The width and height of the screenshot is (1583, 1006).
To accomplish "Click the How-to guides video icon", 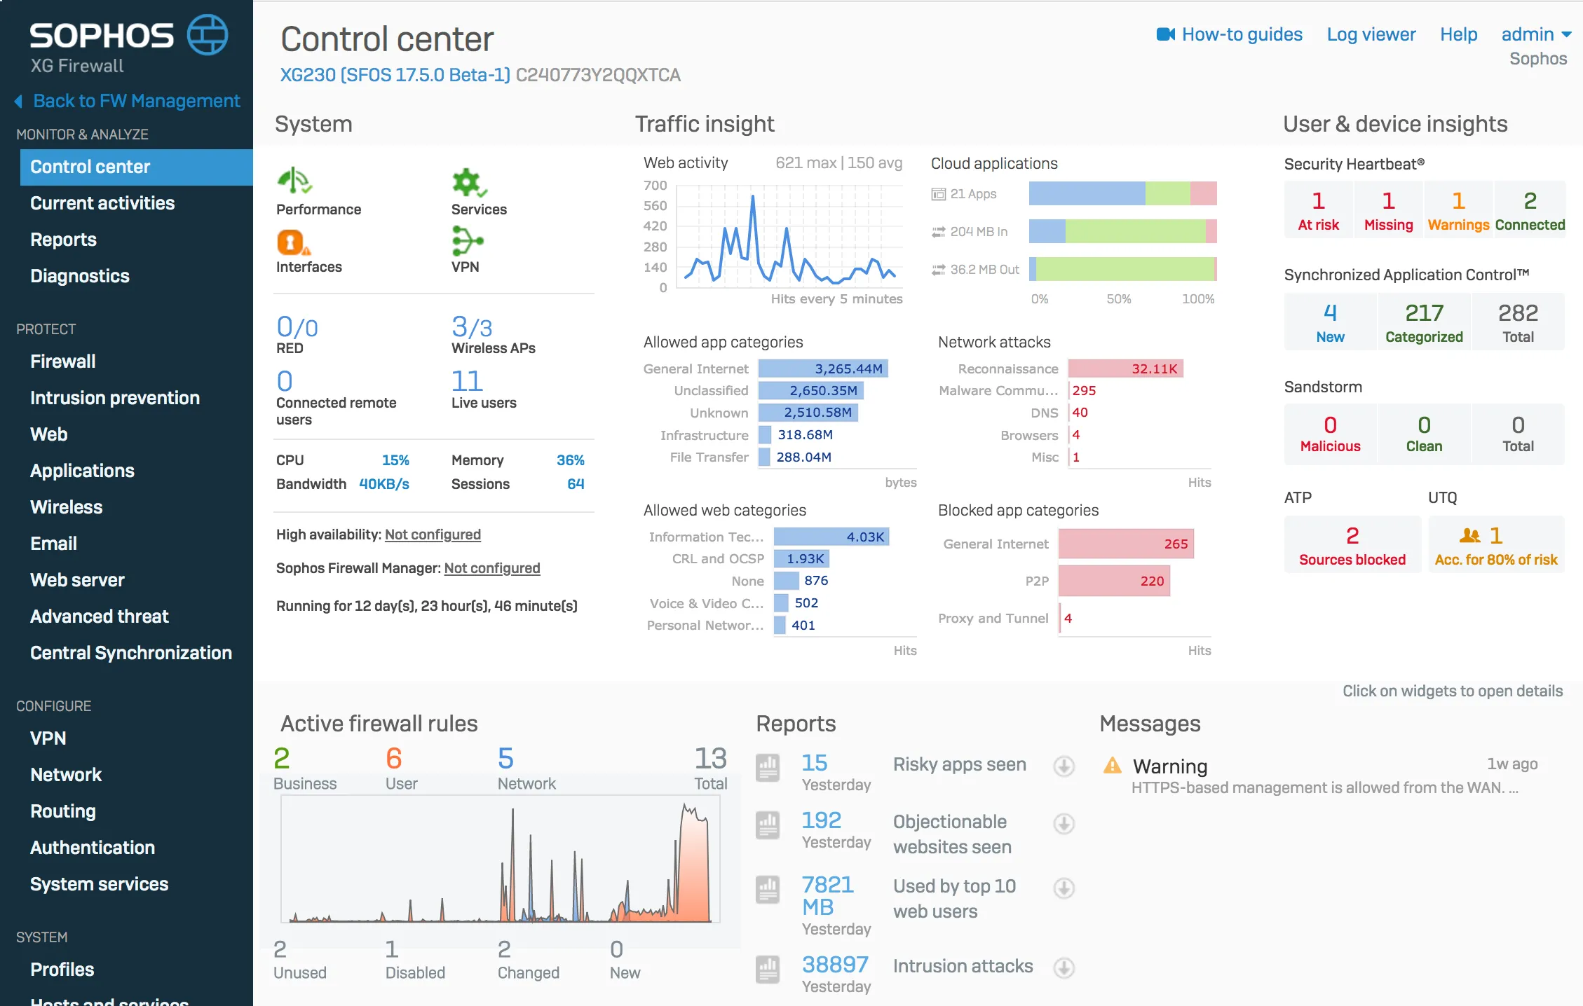I will click(1165, 34).
